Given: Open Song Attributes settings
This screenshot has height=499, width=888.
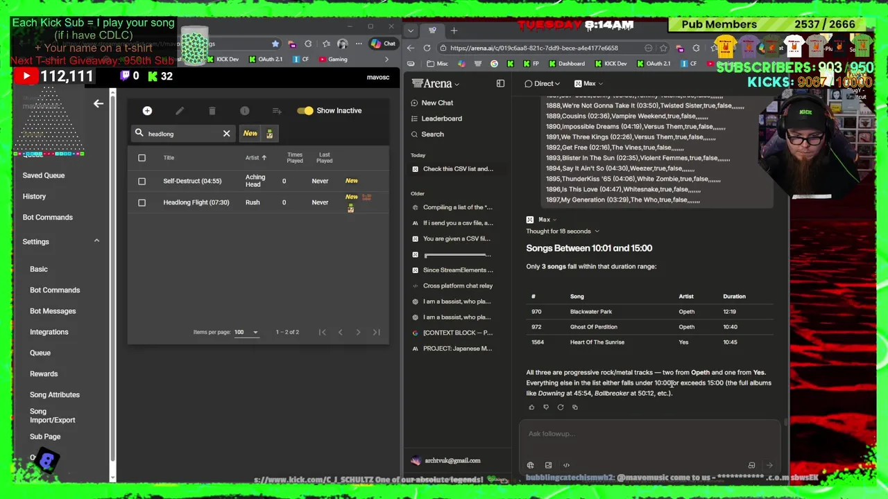Looking at the screenshot, I should (x=55, y=394).
